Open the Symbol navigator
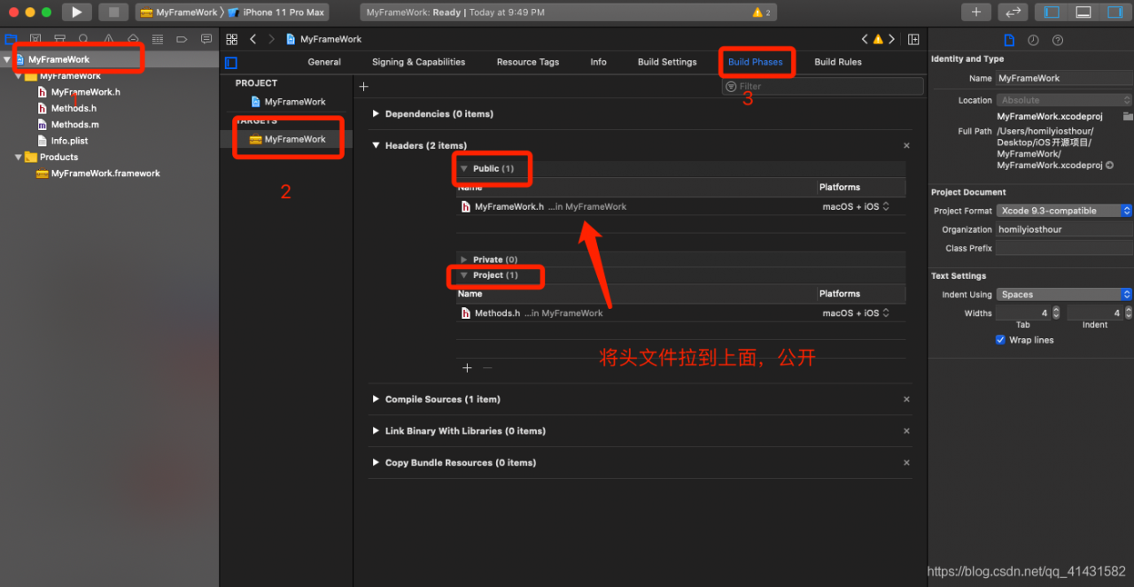 (x=59, y=39)
